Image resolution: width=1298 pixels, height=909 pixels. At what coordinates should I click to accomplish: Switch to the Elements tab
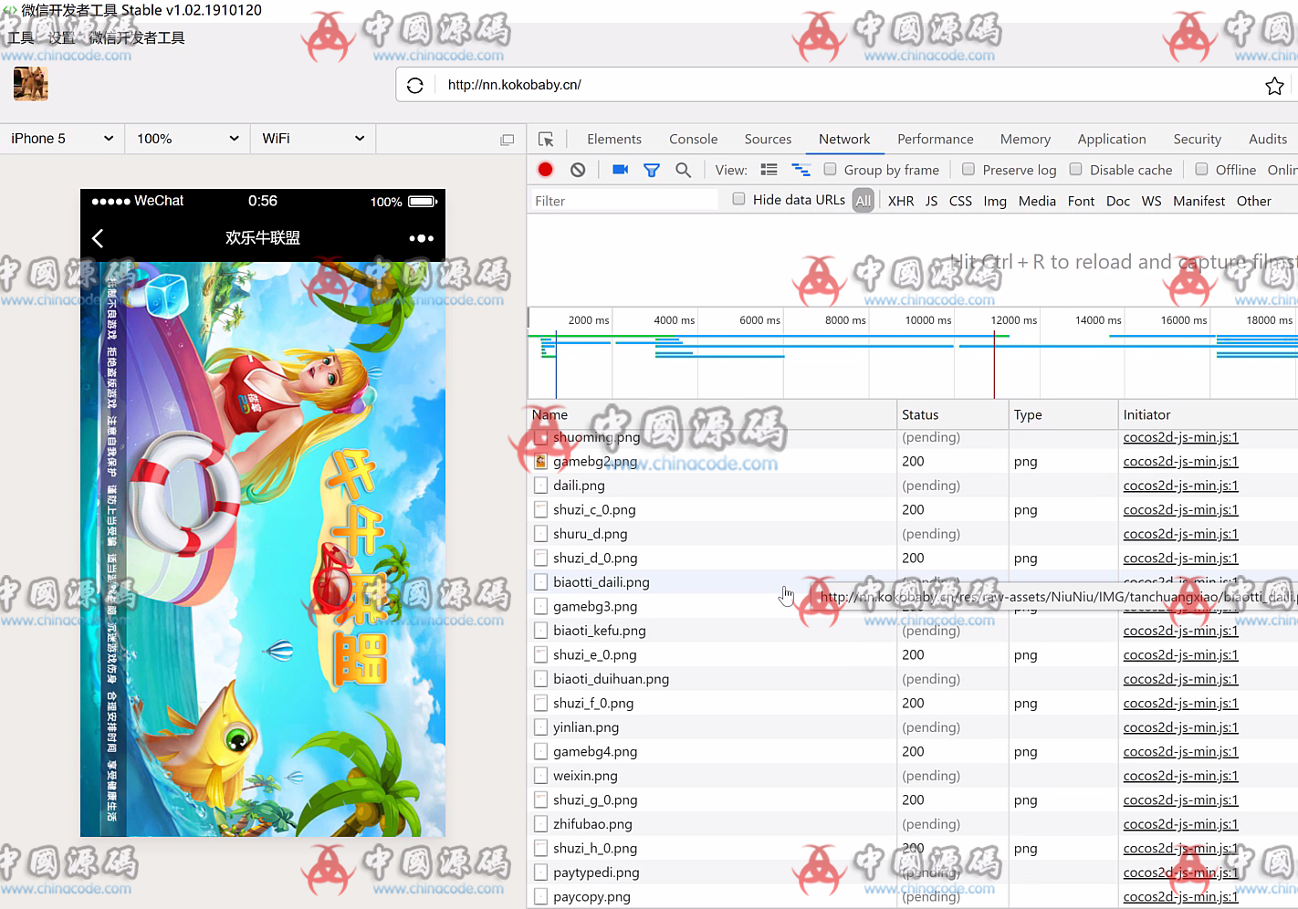[614, 140]
